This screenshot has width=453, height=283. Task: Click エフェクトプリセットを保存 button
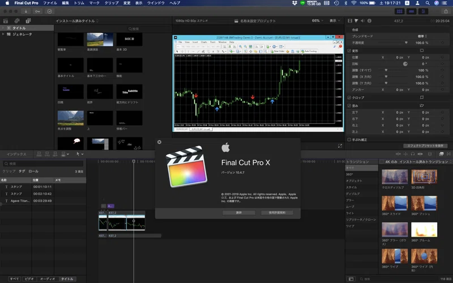point(425,146)
